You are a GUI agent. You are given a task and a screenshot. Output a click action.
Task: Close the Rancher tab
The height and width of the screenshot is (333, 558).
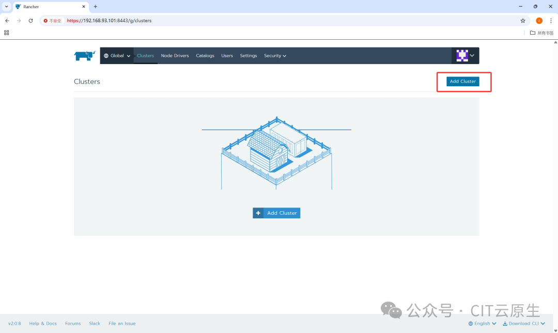pyautogui.click(x=84, y=6)
